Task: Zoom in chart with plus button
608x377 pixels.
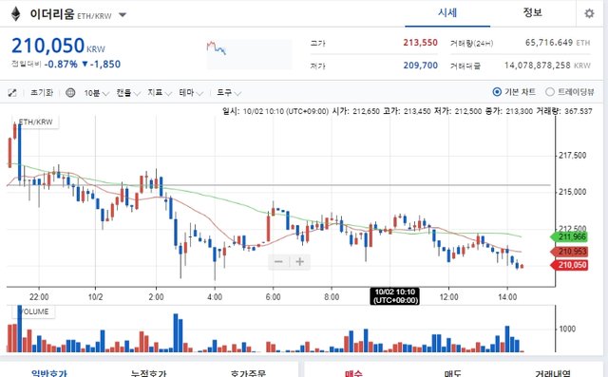Action: point(299,262)
